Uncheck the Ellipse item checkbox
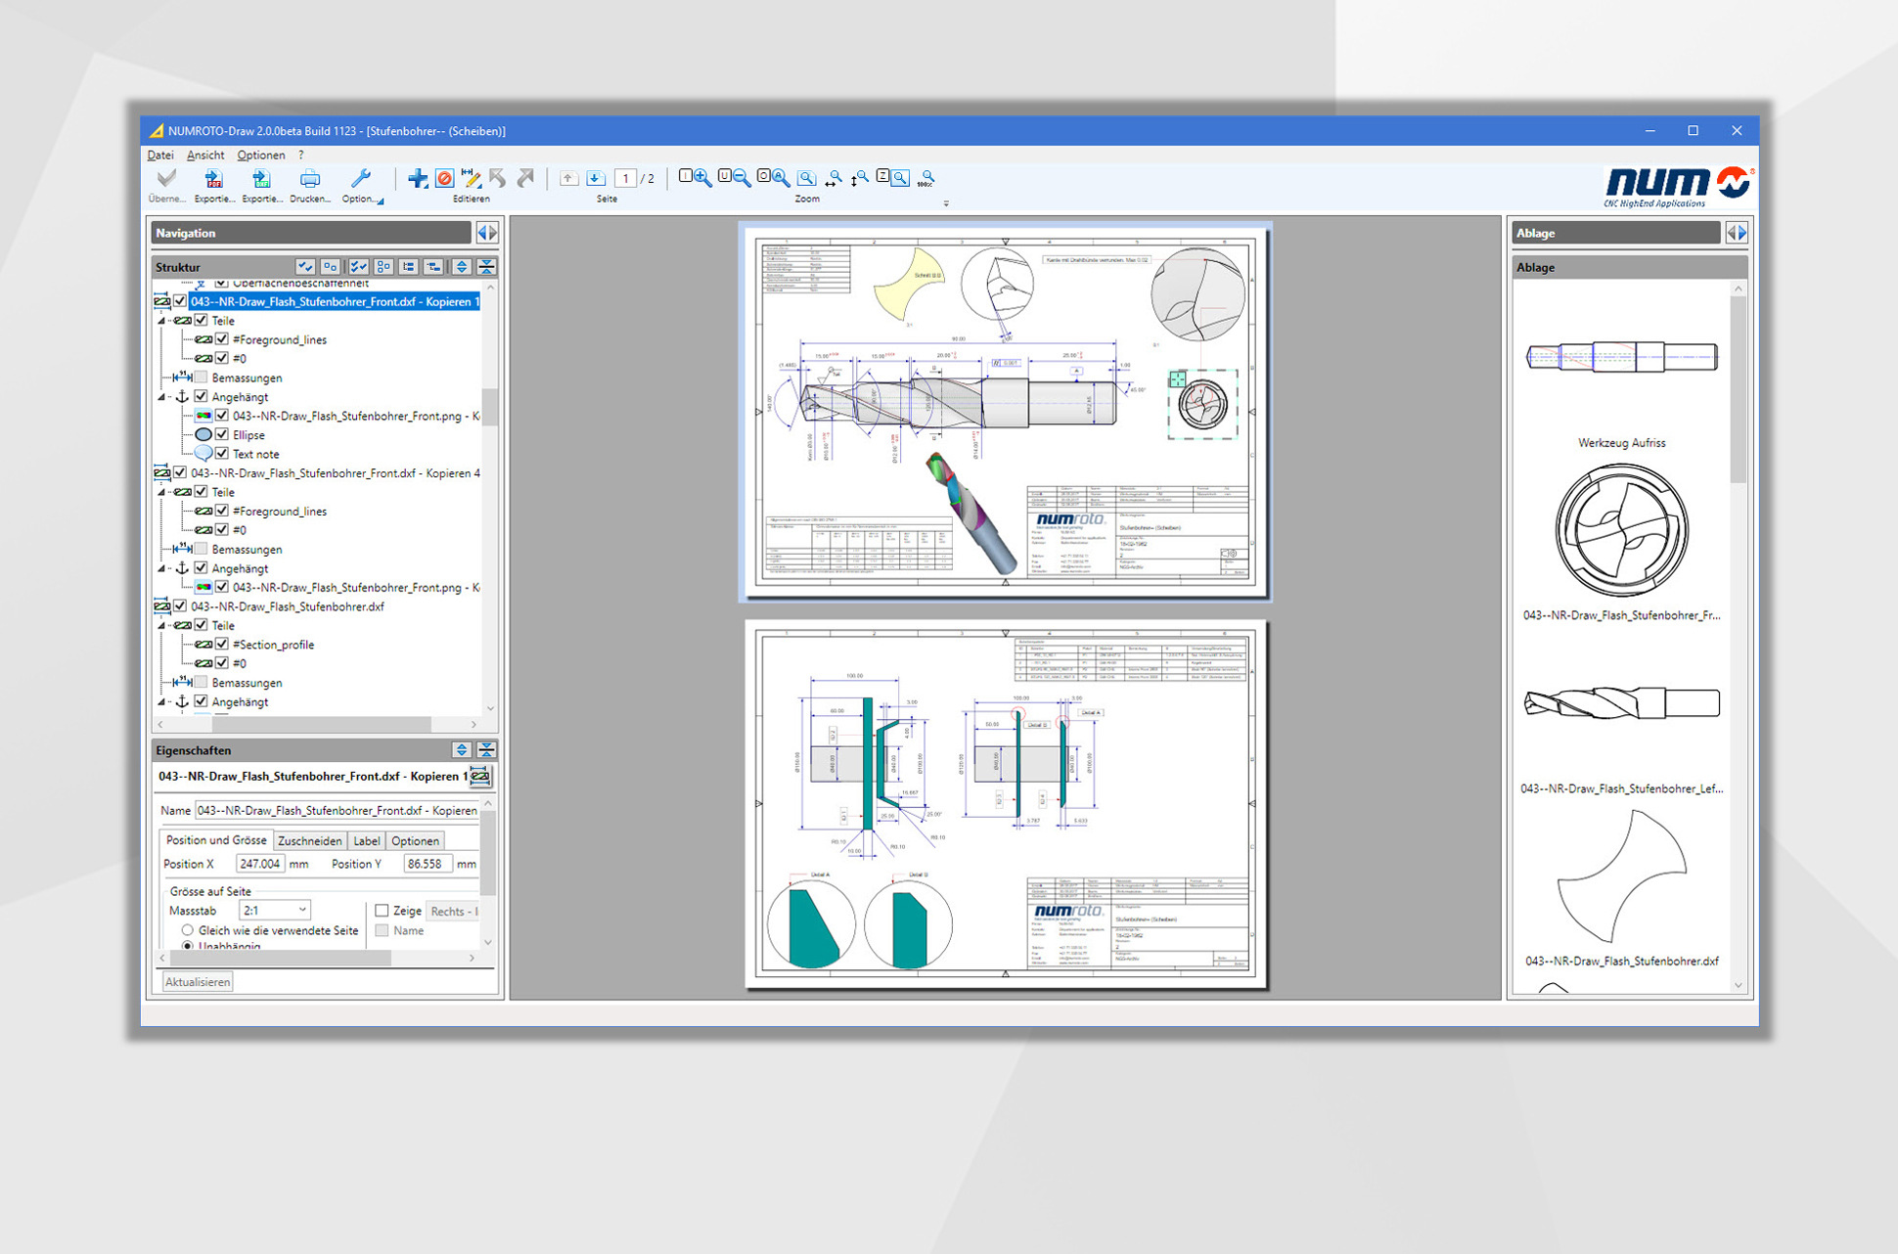Viewport: 1898px width, 1254px height. 222,434
